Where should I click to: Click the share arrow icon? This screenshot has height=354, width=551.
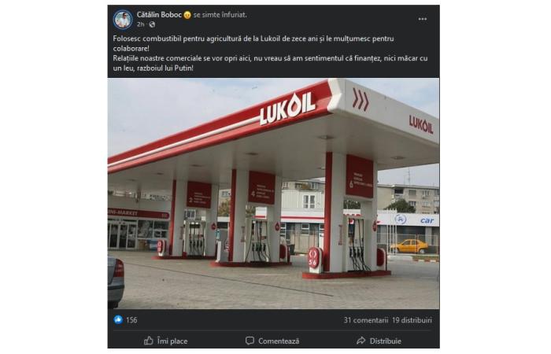click(x=361, y=341)
